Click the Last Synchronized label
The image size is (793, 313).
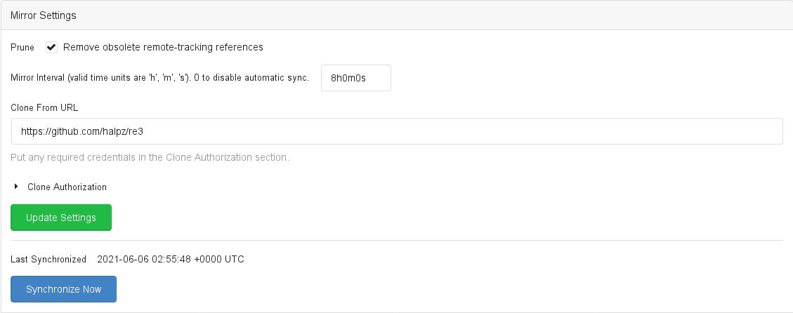coord(48,260)
